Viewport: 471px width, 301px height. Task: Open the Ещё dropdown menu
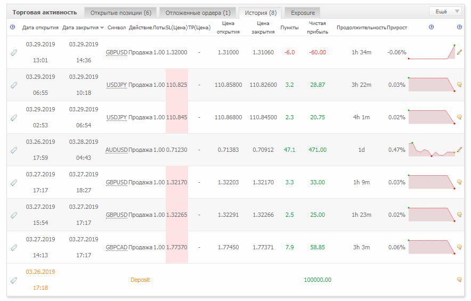coord(445,11)
